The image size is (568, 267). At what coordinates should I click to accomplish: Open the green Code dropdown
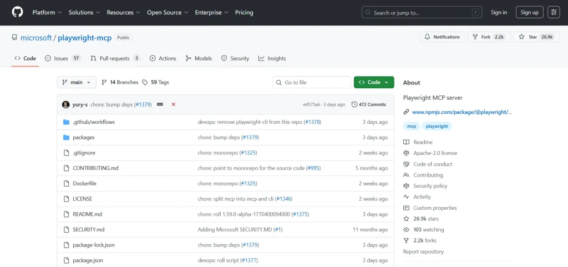pos(374,82)
